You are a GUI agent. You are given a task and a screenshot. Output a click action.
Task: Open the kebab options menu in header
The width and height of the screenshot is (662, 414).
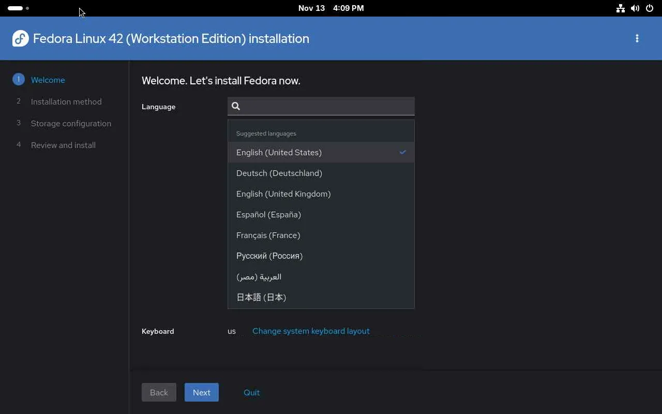(637, 38)
